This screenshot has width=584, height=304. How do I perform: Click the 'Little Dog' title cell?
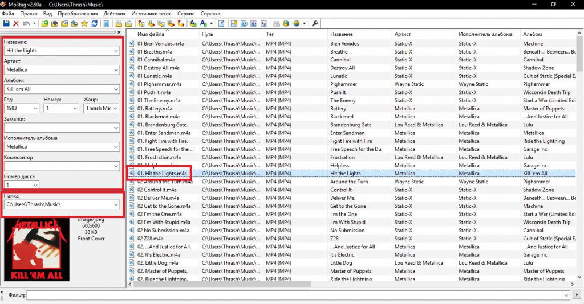[x=341, y=263]
